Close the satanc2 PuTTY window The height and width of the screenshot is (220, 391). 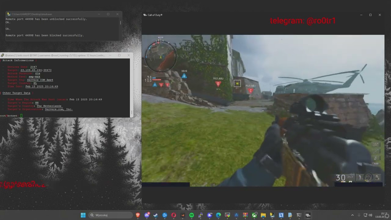pos(128,55)
